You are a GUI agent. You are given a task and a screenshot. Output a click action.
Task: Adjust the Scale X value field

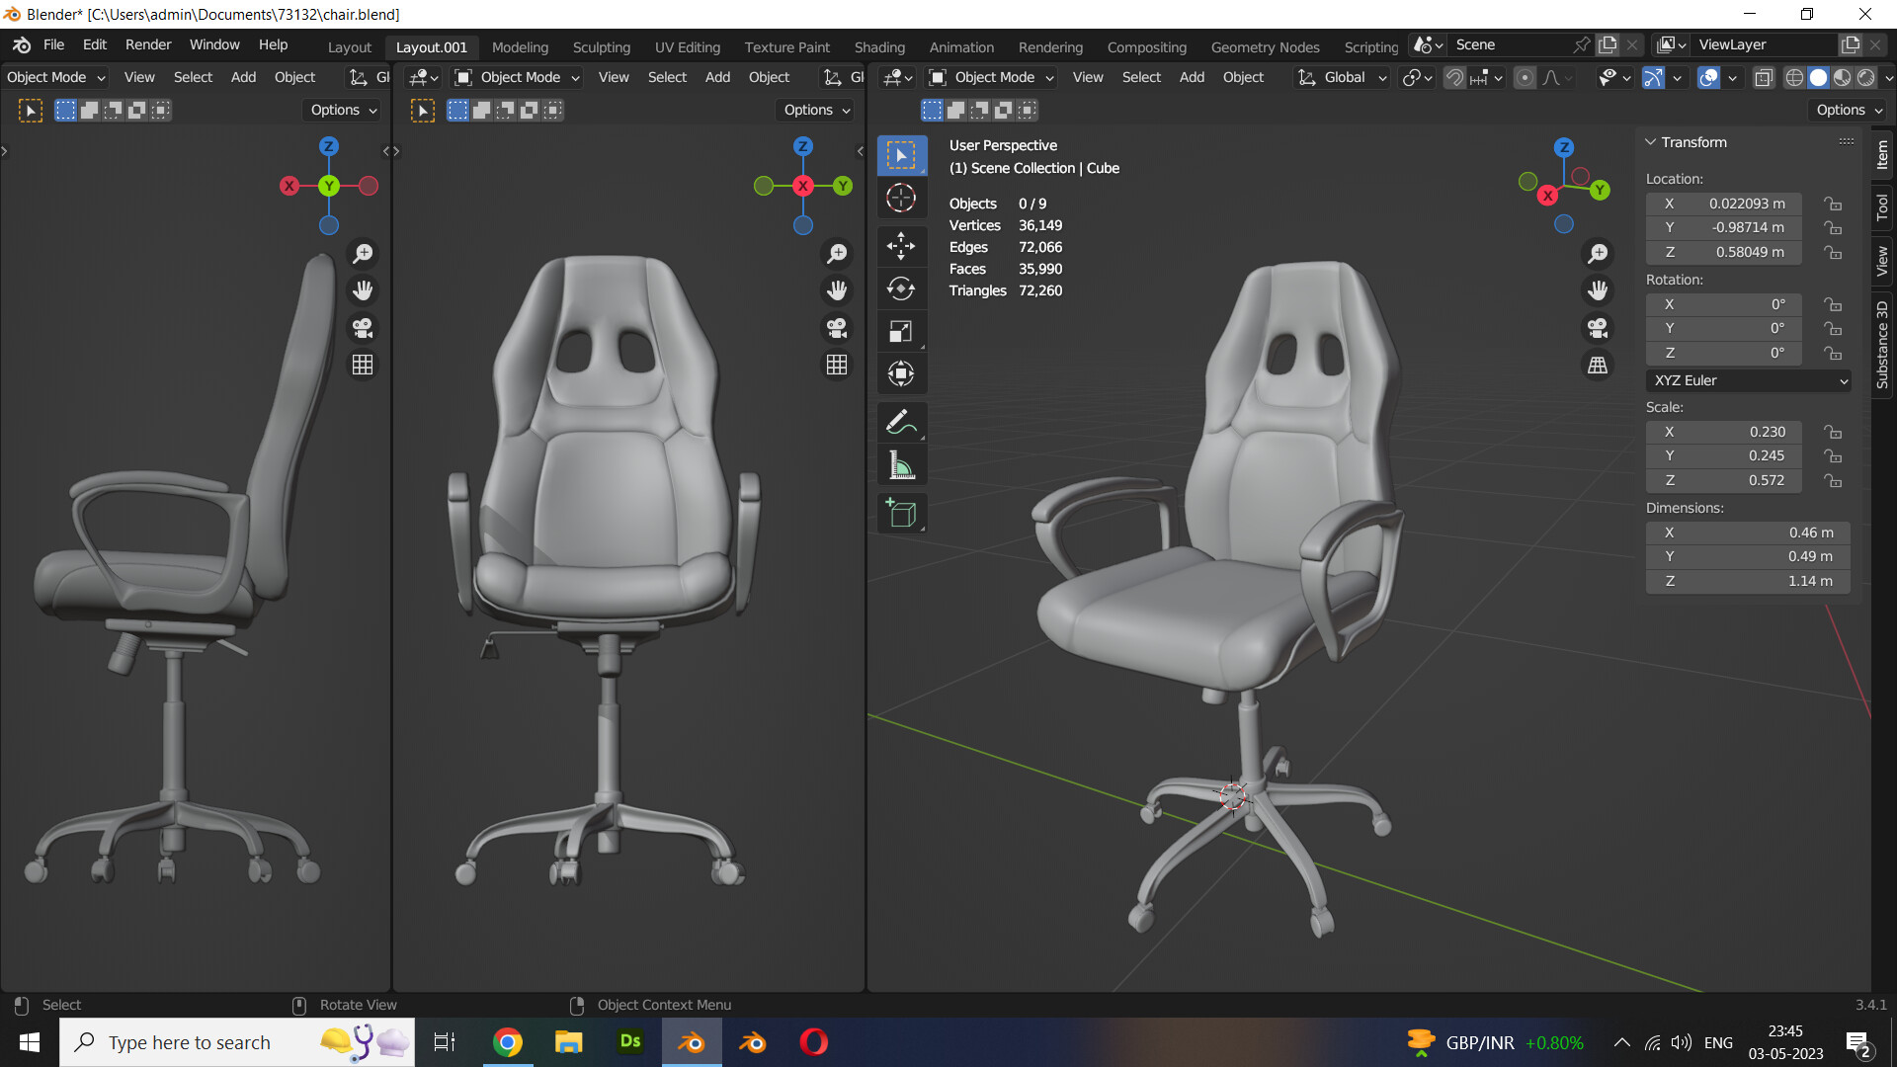[1724, 432]
